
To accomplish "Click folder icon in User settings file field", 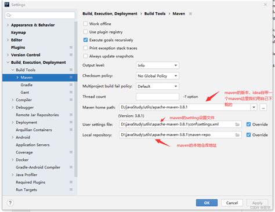I will [237, 125].
